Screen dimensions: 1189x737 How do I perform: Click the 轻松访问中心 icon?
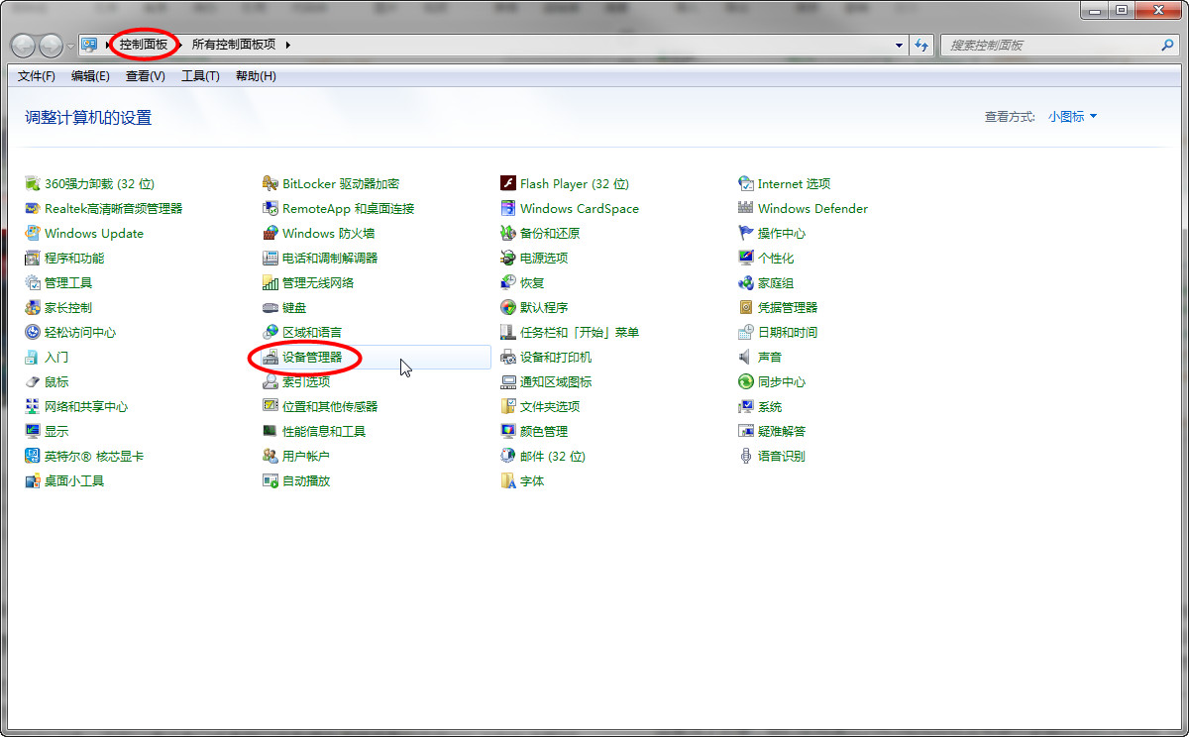(x=33, y=332)
